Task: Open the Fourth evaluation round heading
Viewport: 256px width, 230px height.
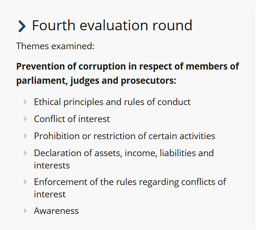Action: click(x=112, y=25)
